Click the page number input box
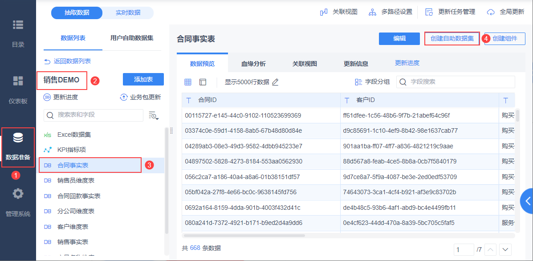The width and height of the screenshot is (533, 261). 464,250
